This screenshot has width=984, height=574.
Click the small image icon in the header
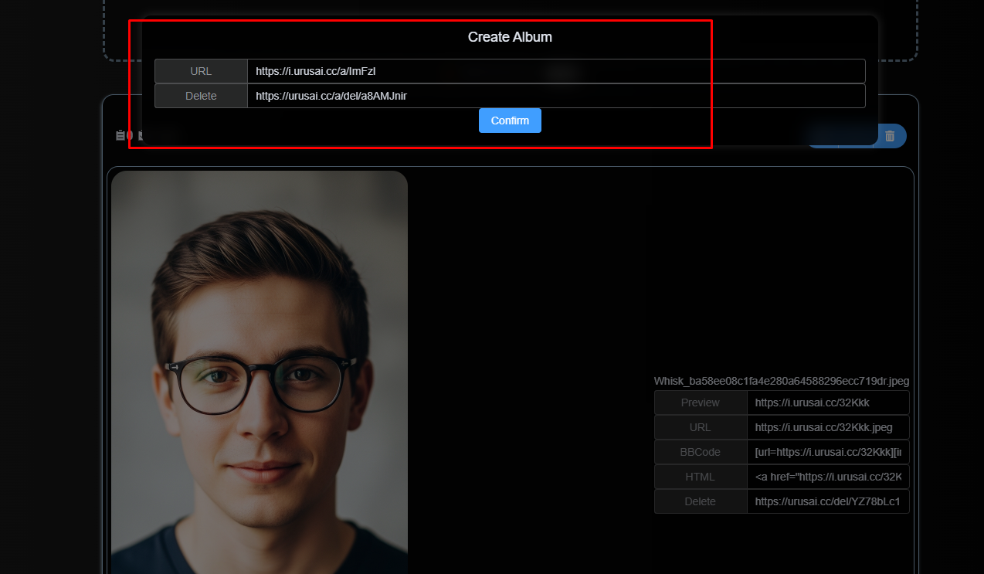[x=140, y=135]
